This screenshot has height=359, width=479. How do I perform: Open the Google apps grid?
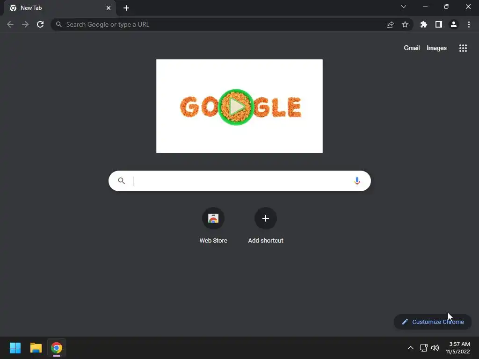[463, 48]
